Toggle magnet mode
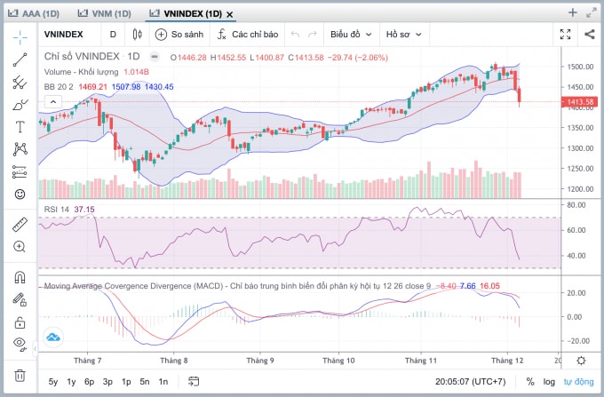 (x=20, y=277)
